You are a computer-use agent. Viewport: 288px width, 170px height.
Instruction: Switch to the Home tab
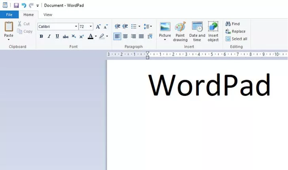click(28, 15)
